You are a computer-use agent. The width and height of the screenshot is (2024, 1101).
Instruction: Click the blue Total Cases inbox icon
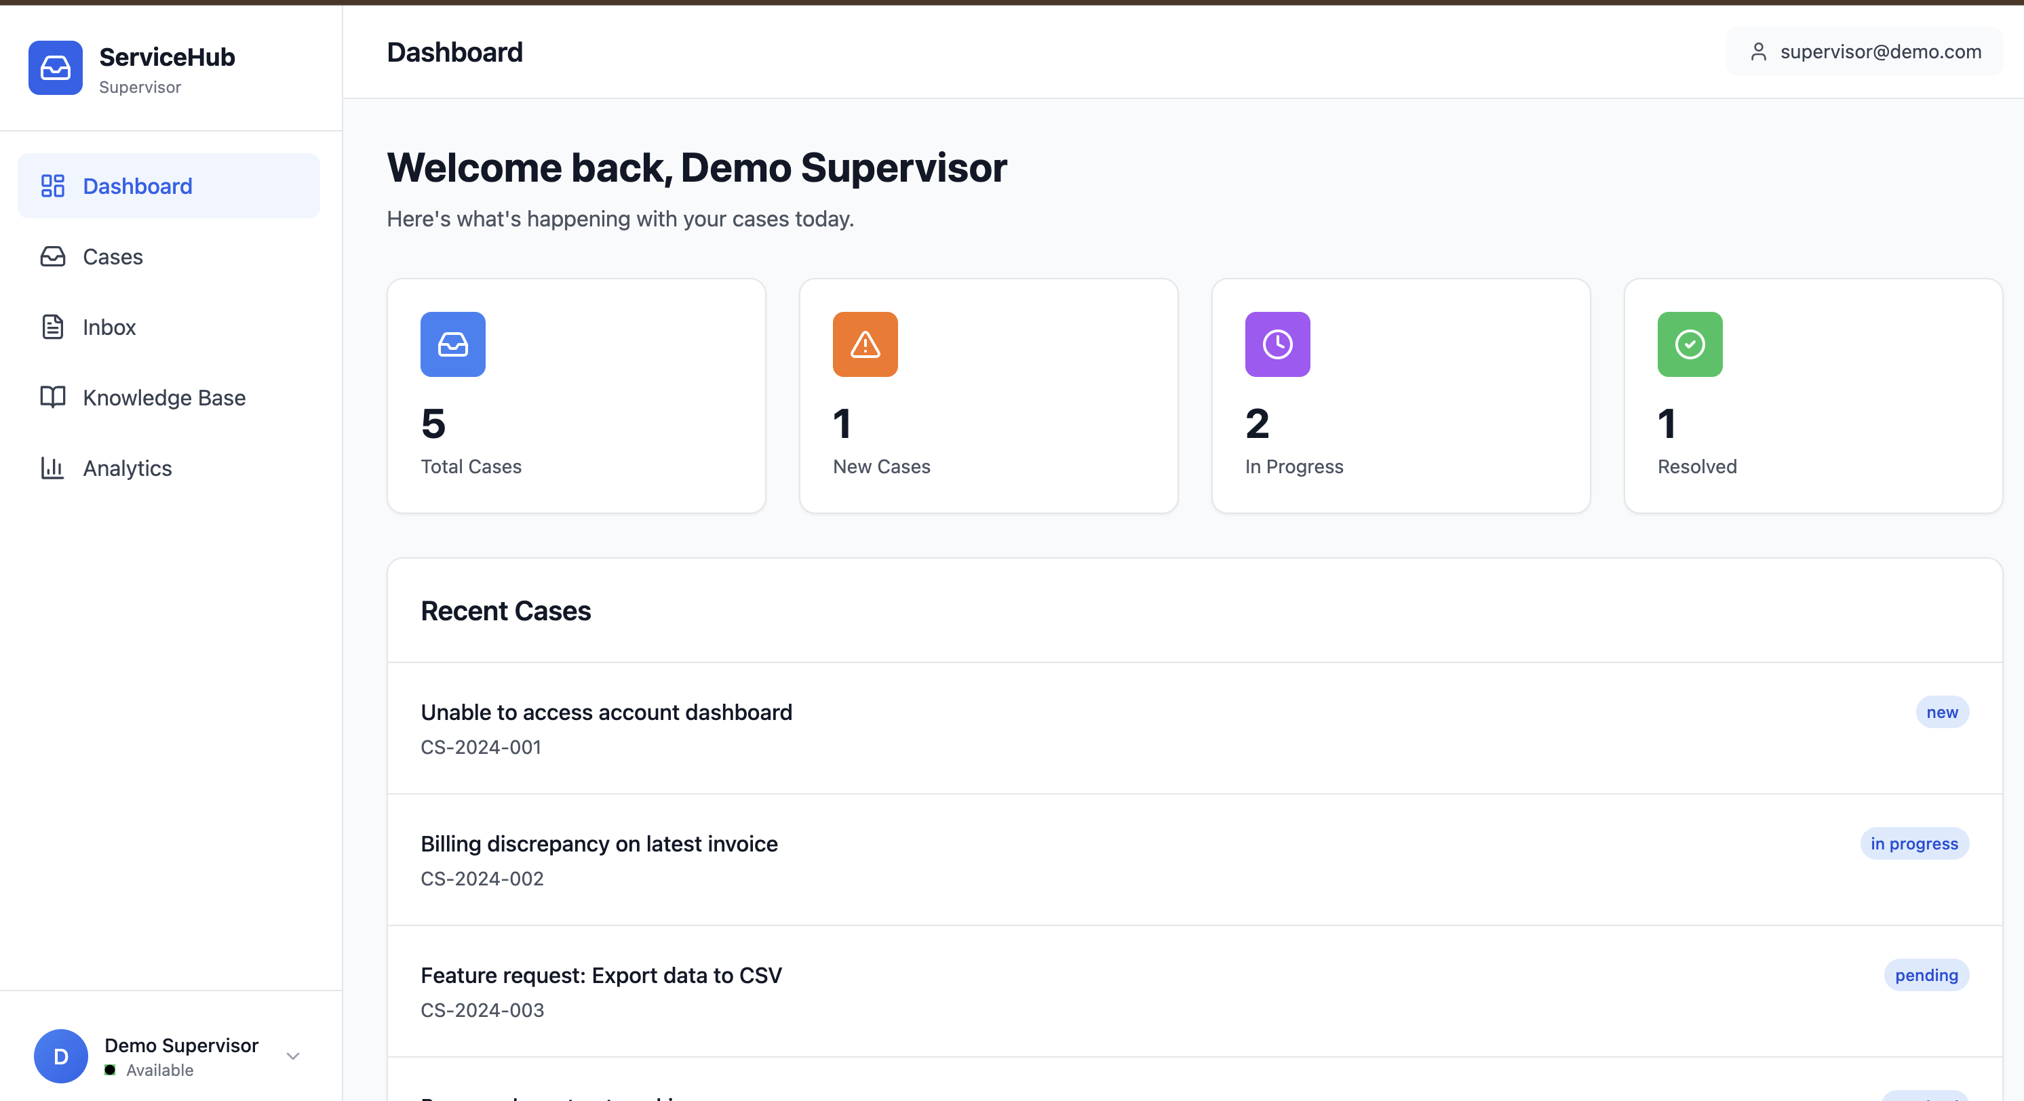(452, 345)
